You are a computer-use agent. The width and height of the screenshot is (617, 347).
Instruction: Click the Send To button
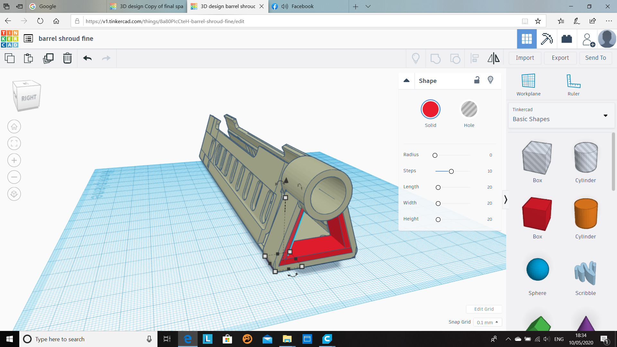[595, 58]
